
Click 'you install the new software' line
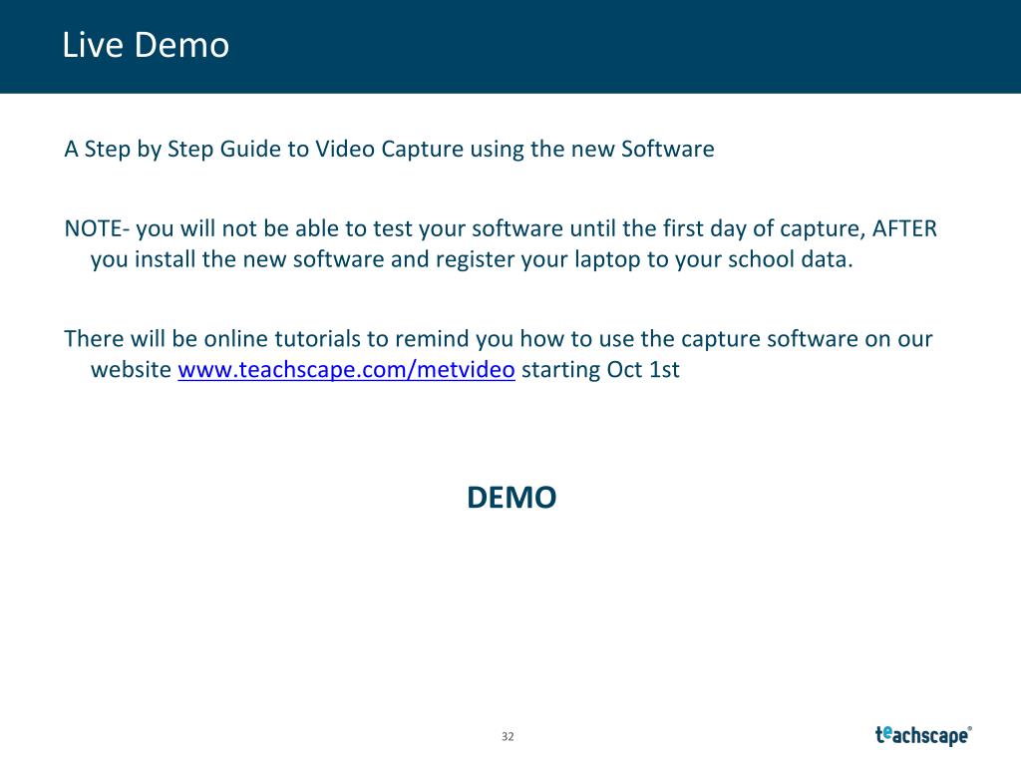click(x=472, y=259)
